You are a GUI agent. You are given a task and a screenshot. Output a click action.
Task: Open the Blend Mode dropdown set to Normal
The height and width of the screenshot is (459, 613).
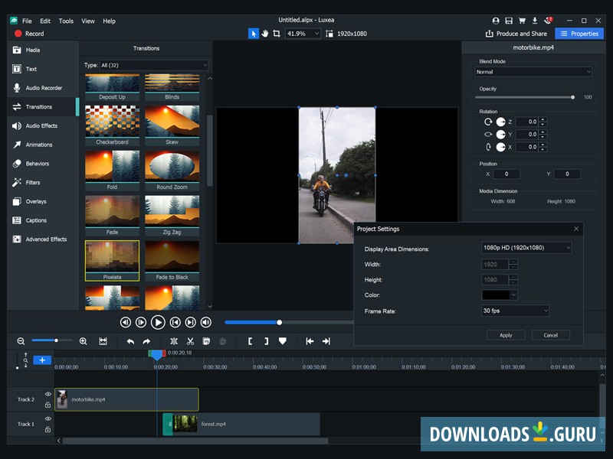click(533, 71)
